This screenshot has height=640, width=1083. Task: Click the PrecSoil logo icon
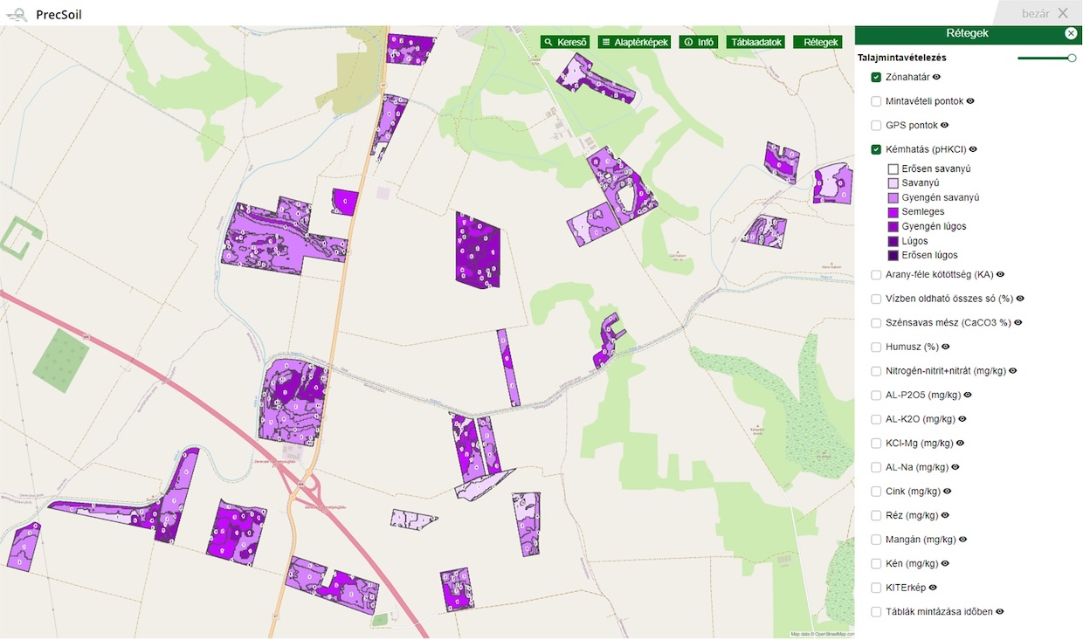coord(16,14)
